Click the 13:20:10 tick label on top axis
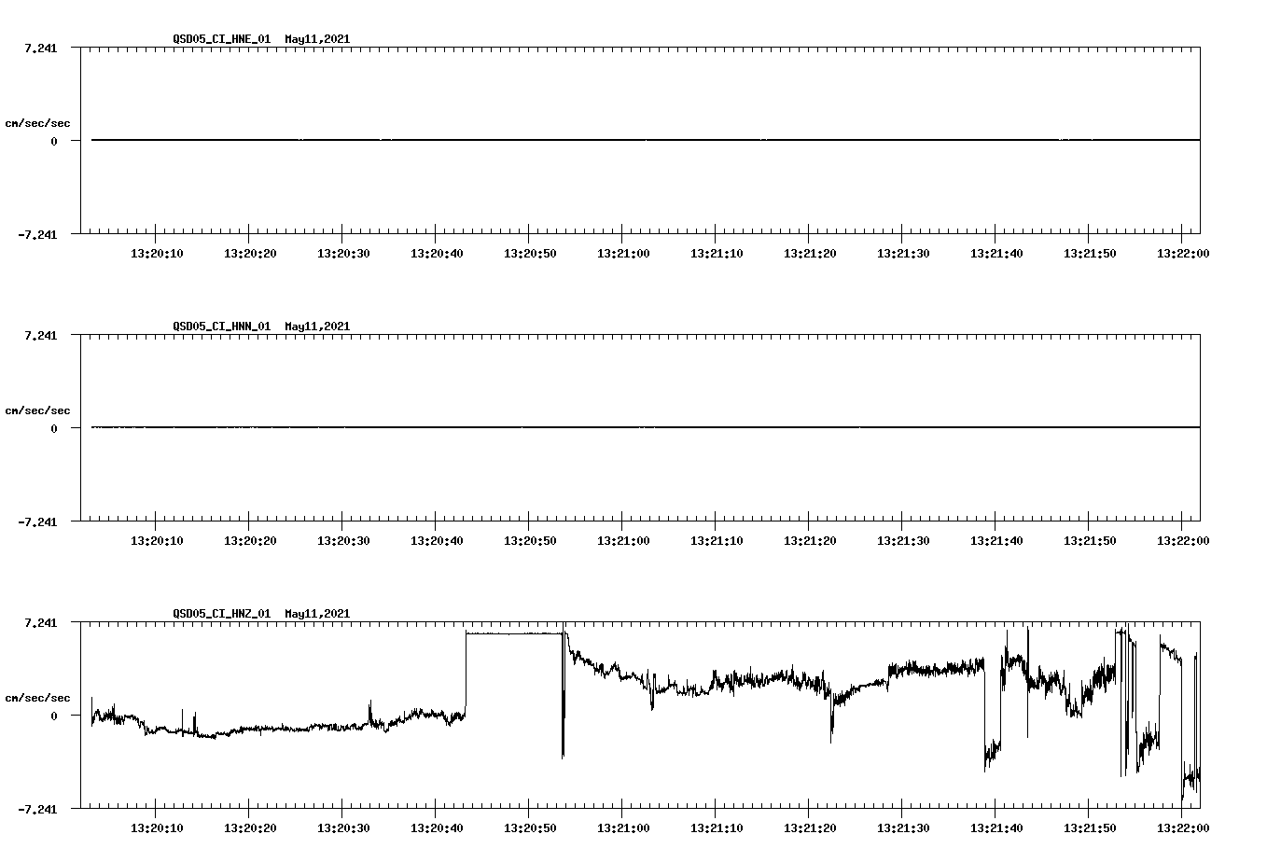 (x=158, y=252)
